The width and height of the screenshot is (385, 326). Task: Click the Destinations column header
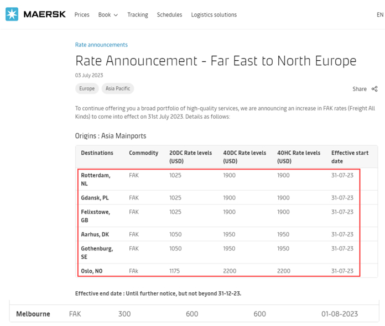pyautogui.click(x=97, y=153)
